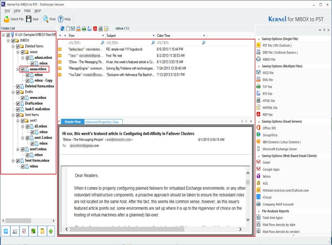
Task: Click the Save toolbar button
Action: [x=32, y=19]
